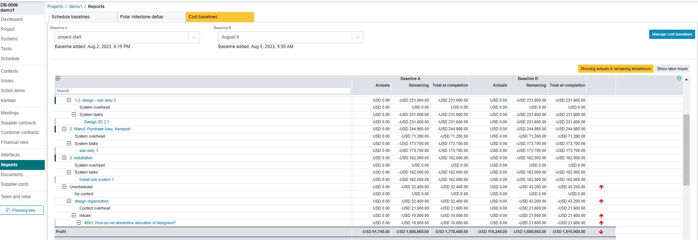The image size is (698, 240).
Task: Click Baseline B total -USD 1,815,900.00
Action: [569, 232]
